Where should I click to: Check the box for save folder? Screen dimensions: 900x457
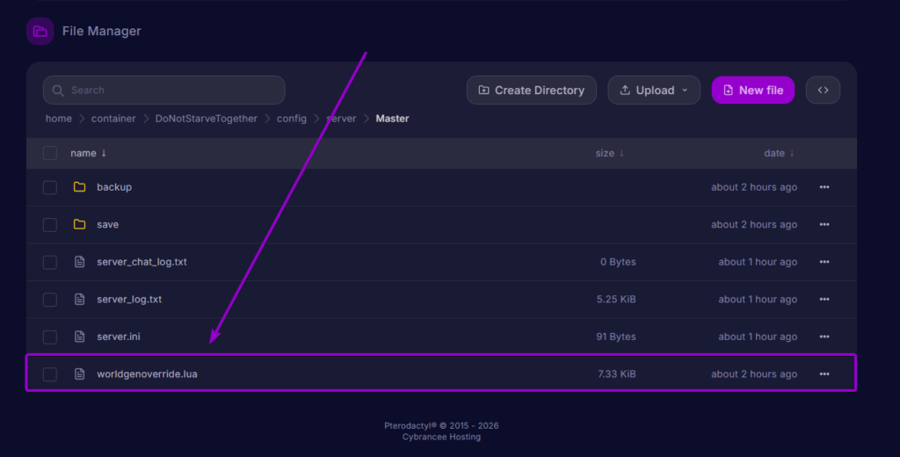point(50,225)
